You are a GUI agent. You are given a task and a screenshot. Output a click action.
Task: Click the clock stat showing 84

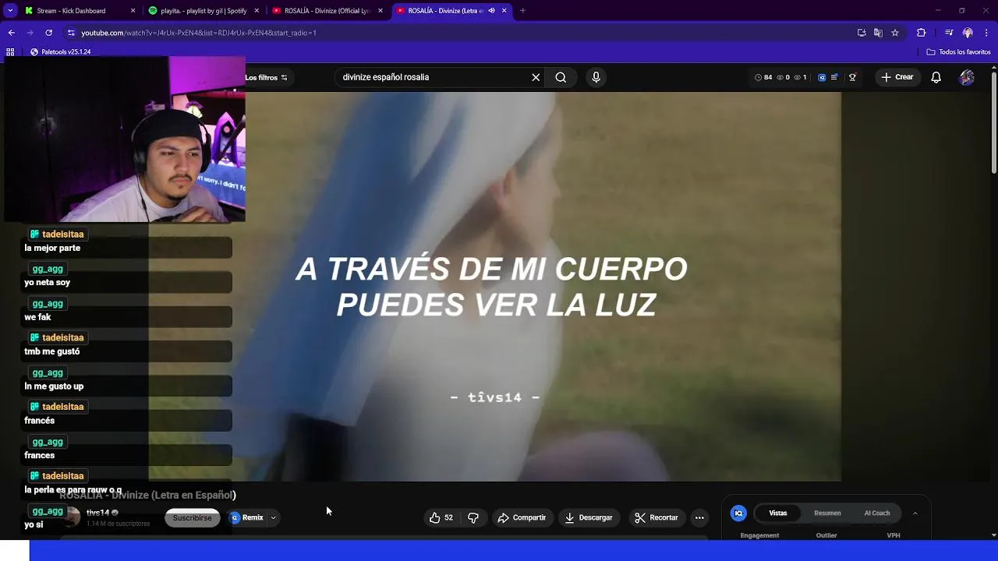pyautogui.click(x=763, y=77)
